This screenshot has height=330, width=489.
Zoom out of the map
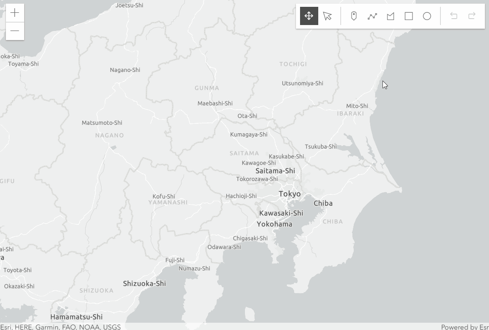pos(15,31)
